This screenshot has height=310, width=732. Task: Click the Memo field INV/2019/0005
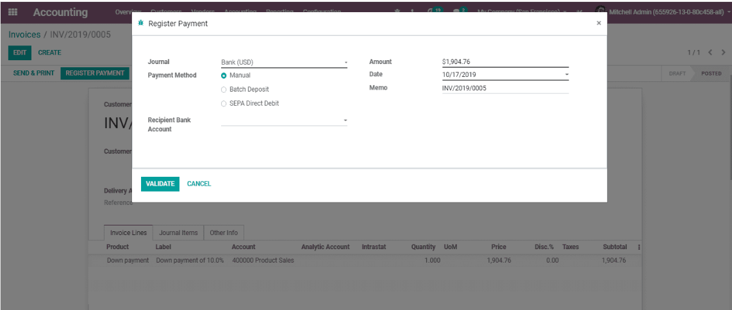pyautogui.click(x=505, y=88)
